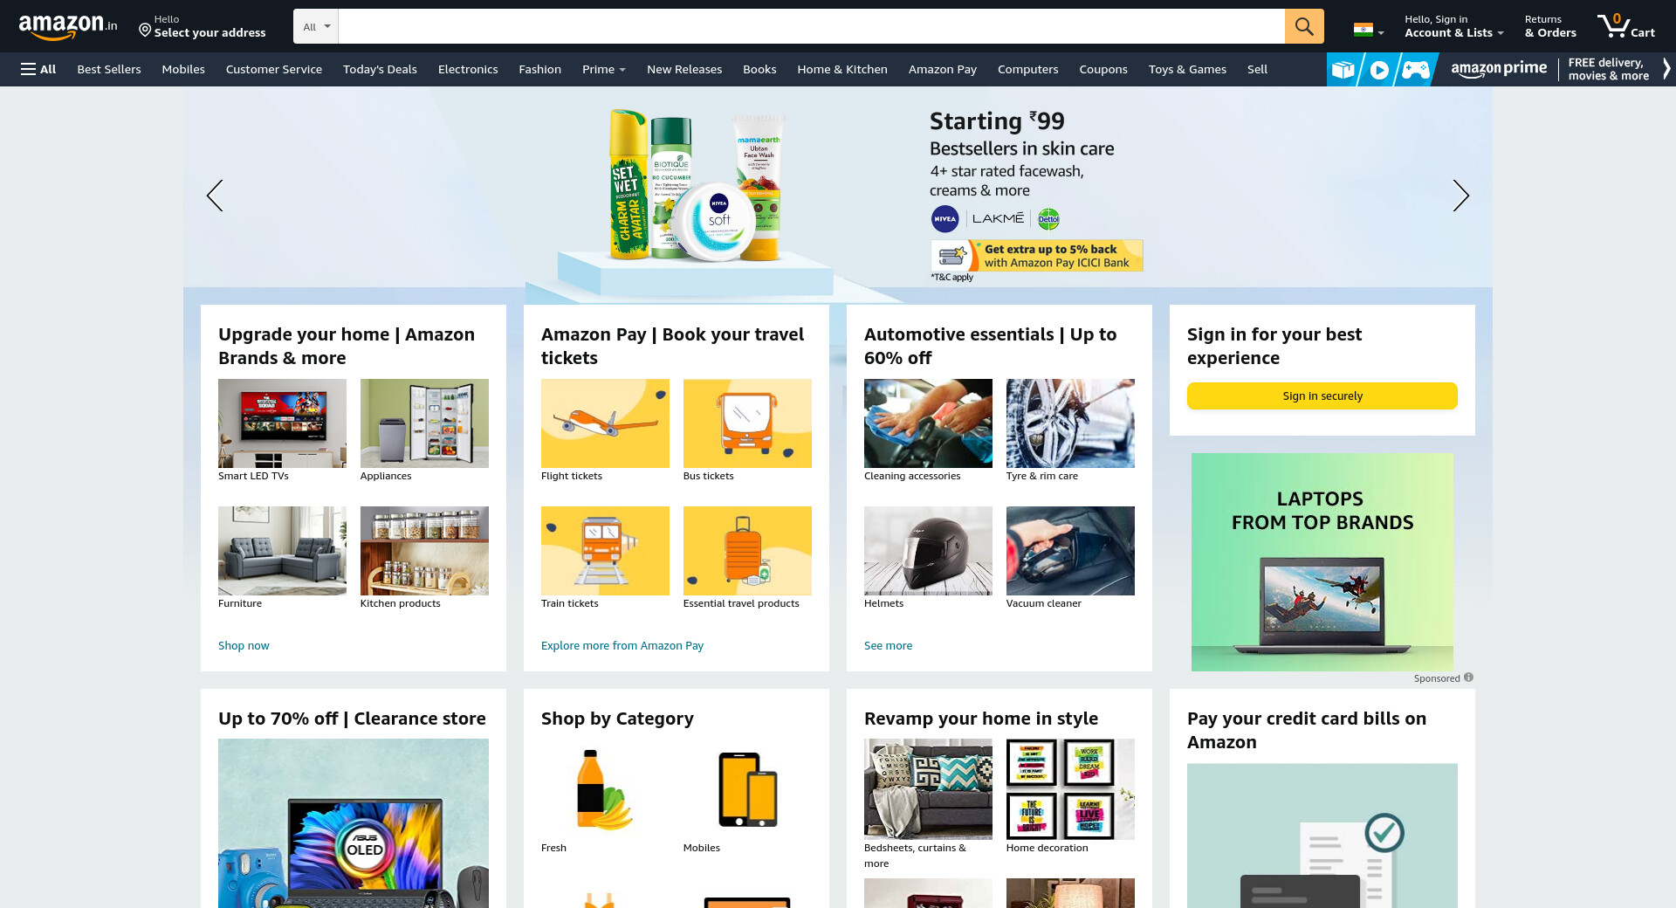Follow Explore more from Amazon Pay link
The width and height of the screenshot is (1676, 908).
[622, 645]
